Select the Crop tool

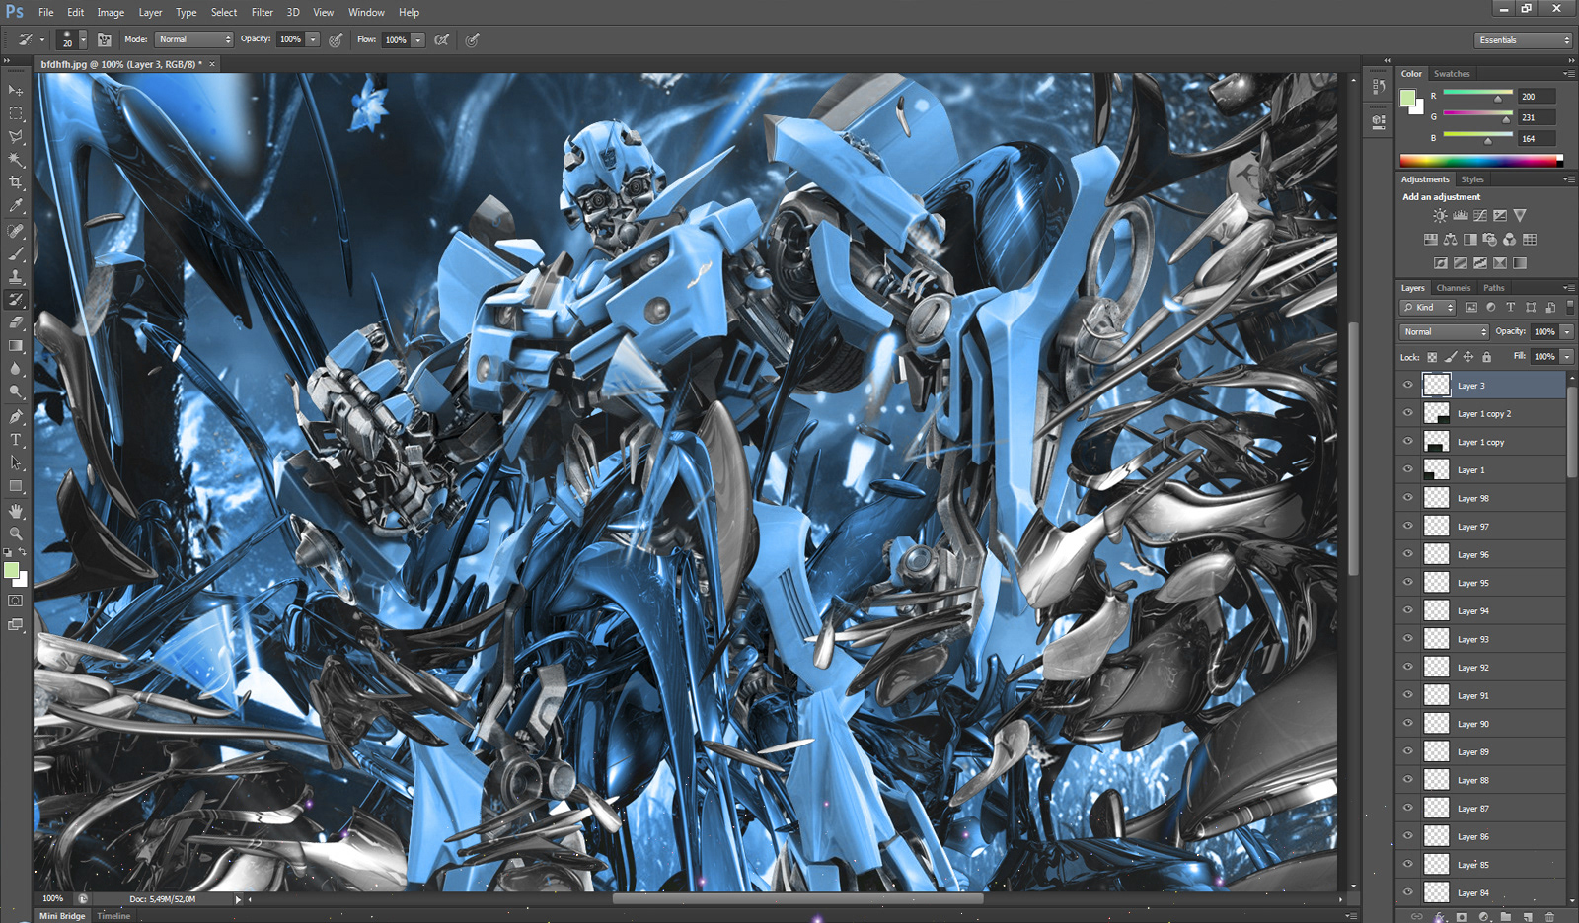click(x=16, y=183)
